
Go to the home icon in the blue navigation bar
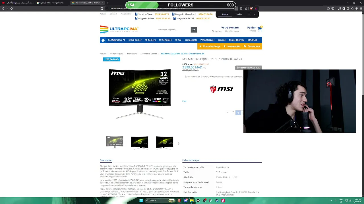[103, 40]
